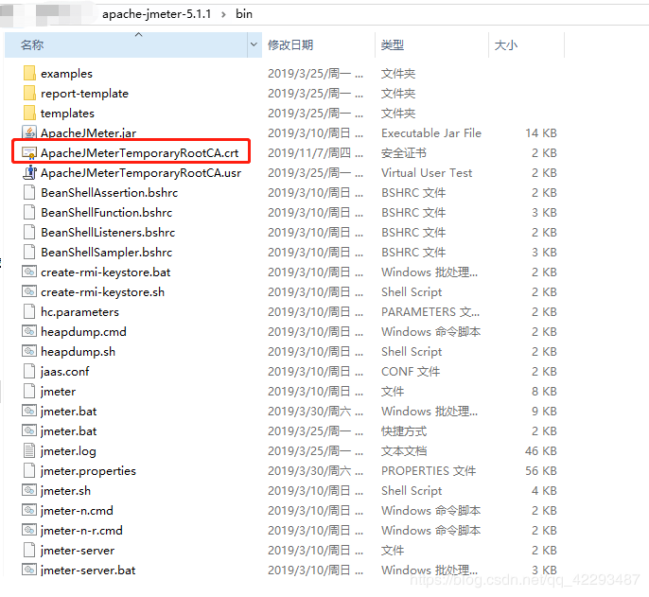This screenshot has width=649, height=597.
Task: Click the heapdump.sh script icon
Action: 29,352
